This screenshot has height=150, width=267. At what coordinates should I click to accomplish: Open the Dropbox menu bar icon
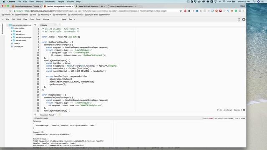(x=195, y=2)
